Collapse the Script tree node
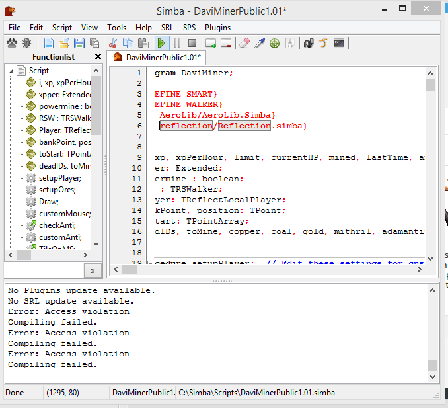Image resolution: width=448 pixels, height=408 pixels. (13, 71)
